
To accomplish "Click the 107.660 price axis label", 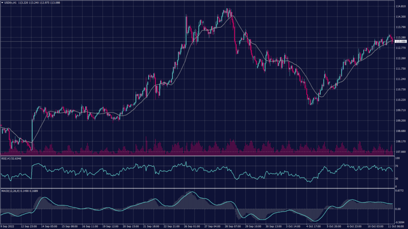I will click(400, 151).
